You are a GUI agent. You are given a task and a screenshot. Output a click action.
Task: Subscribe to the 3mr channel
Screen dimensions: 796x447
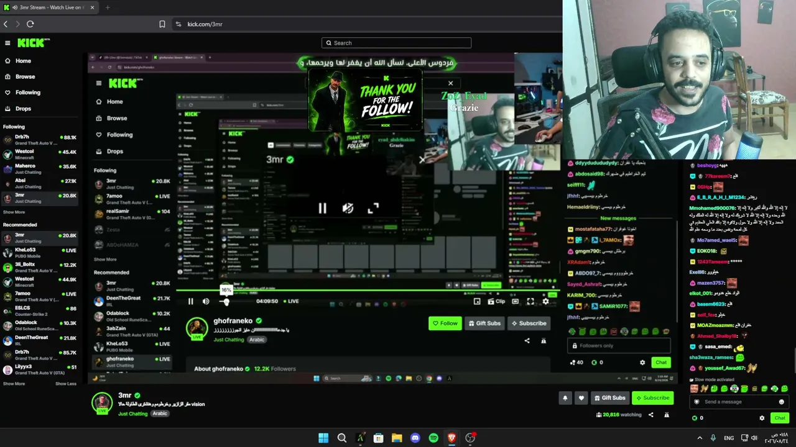tap(652, 398)
